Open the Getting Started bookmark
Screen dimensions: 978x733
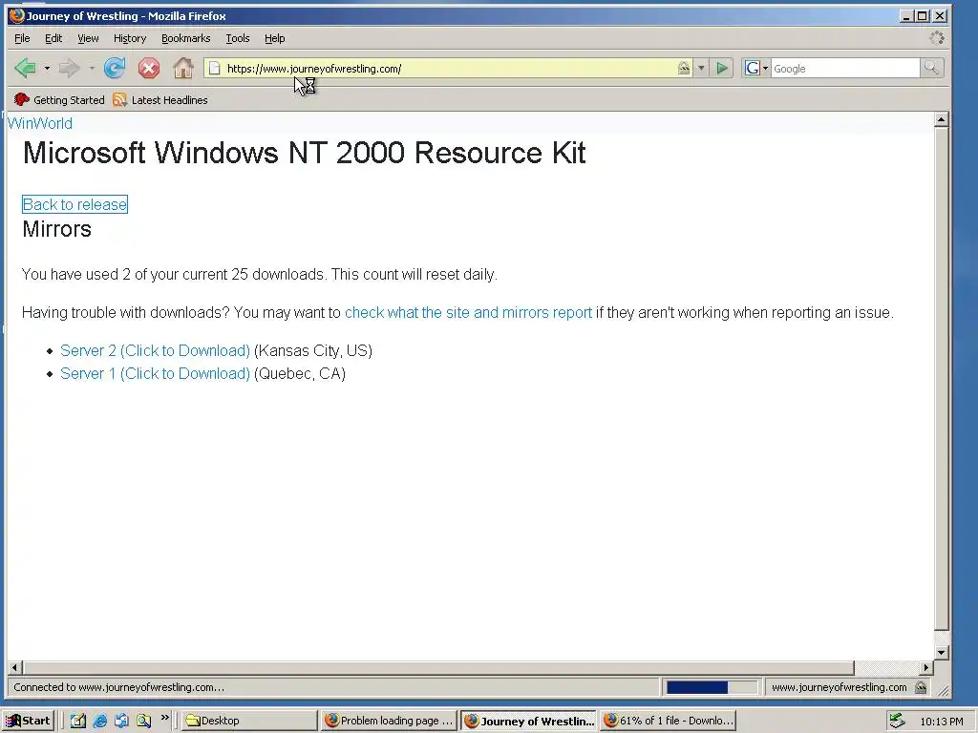tap(59, 99)
